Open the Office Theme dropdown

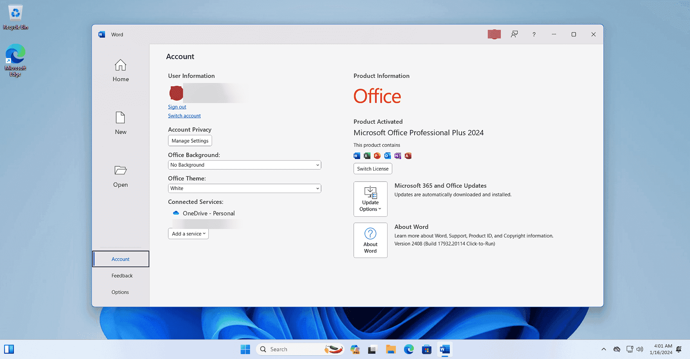[x=244, y=188]
